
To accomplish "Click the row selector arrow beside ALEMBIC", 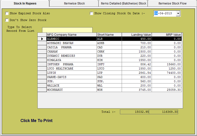I will (x=42, y=39).
